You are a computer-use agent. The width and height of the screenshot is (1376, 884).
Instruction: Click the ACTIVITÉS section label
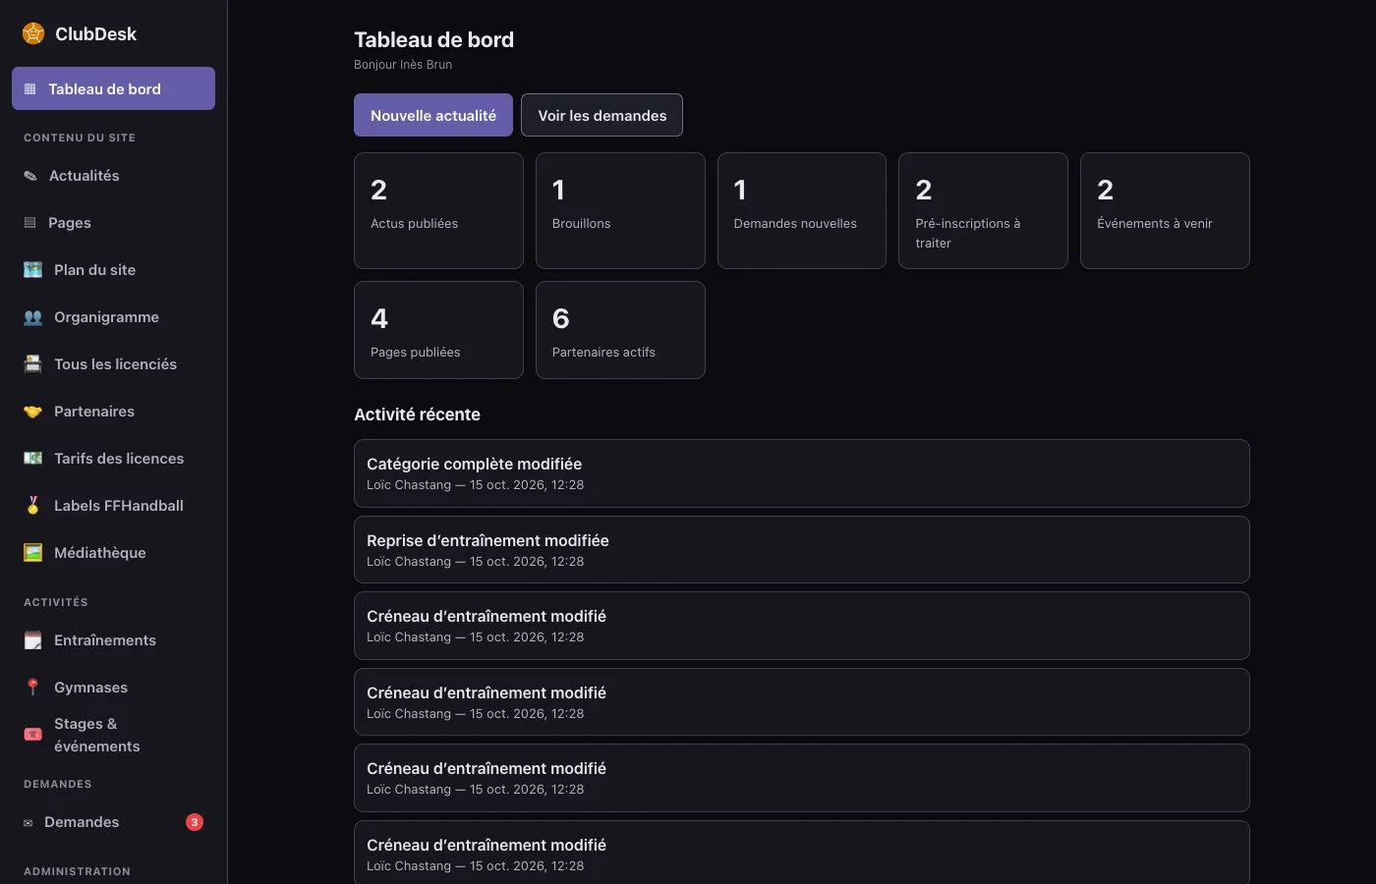pyautogui.click(x=56, y=602)
